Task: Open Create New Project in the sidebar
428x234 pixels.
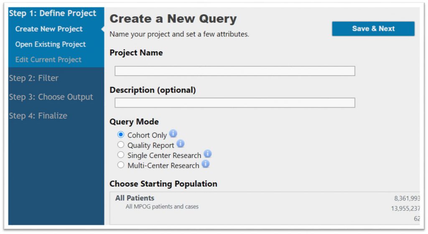Action: tap(49, 29)
